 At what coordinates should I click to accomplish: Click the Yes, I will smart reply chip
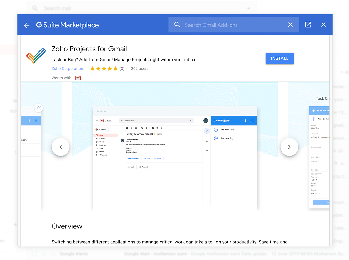147,158
